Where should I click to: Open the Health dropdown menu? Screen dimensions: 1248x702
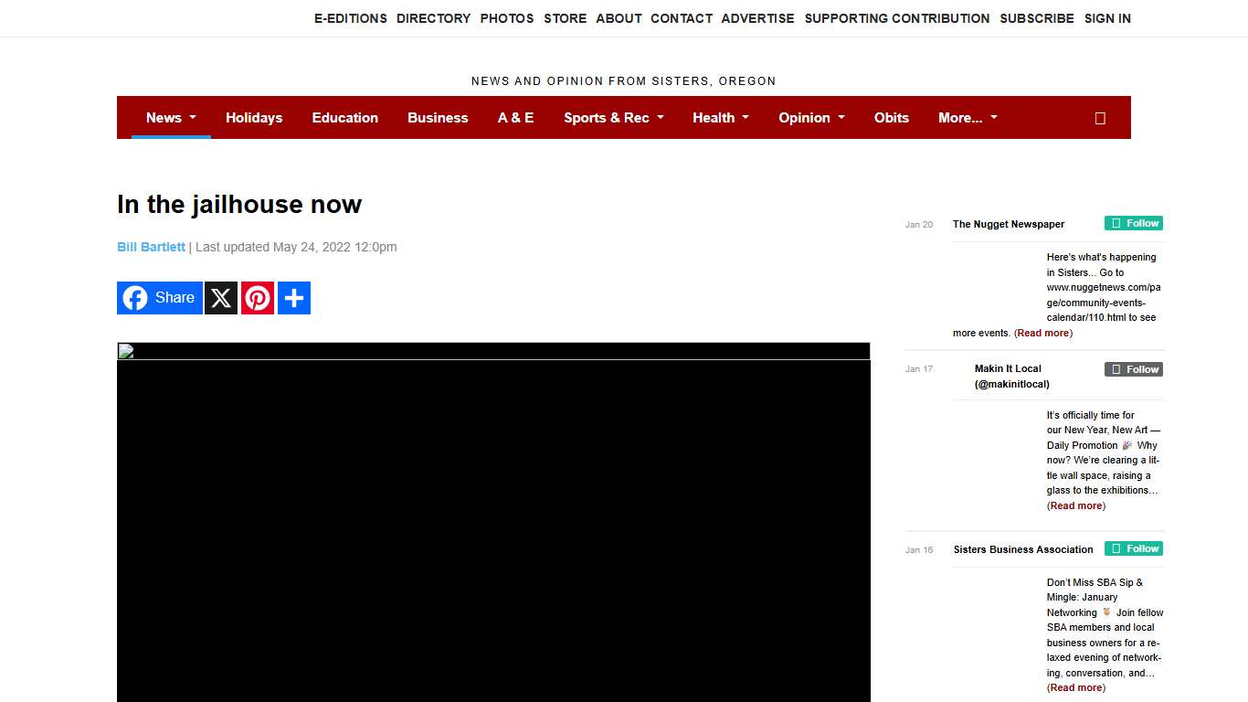[x=720, y=118]
